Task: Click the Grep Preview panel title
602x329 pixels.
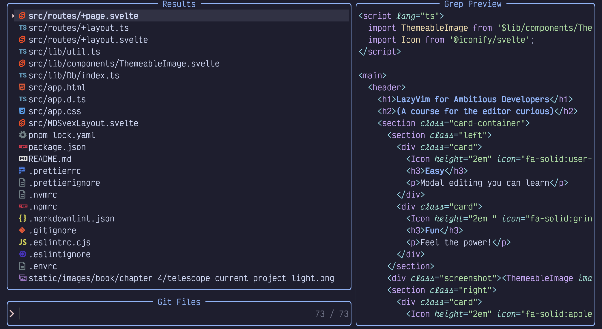Action: [473, 4]
